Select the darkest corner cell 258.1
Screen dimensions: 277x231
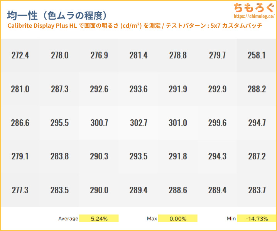pyautogui.click(x=257, y=55)
